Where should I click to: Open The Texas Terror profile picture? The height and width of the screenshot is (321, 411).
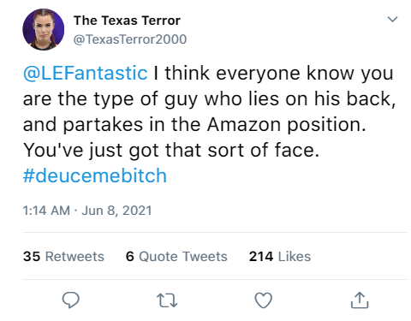tap(44, 29)
